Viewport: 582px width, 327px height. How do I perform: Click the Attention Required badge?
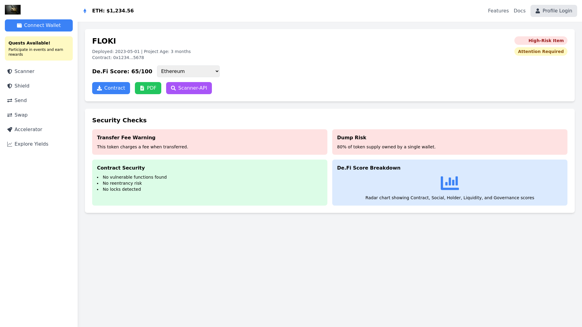[540, 51]
